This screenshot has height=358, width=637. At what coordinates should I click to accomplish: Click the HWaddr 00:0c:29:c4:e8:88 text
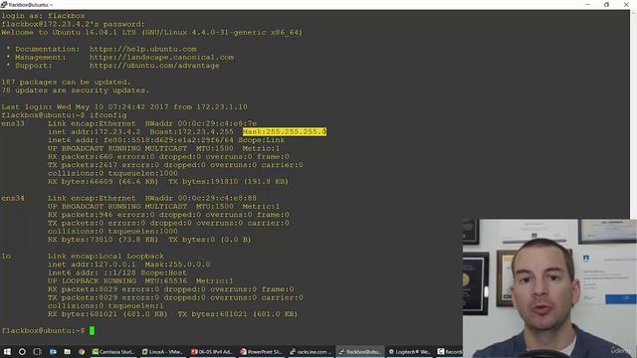tap(201, 198)
